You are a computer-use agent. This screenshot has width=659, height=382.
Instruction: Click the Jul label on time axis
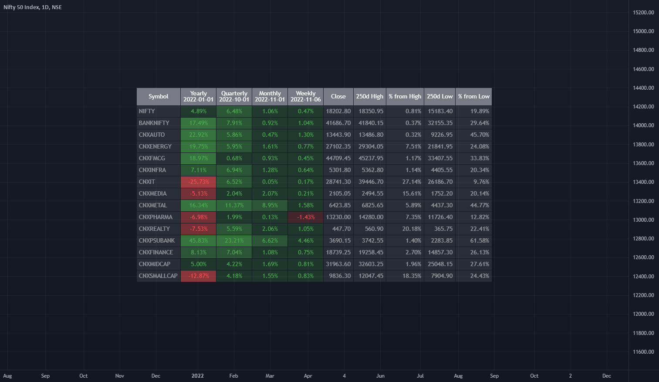tap(420, 376)
